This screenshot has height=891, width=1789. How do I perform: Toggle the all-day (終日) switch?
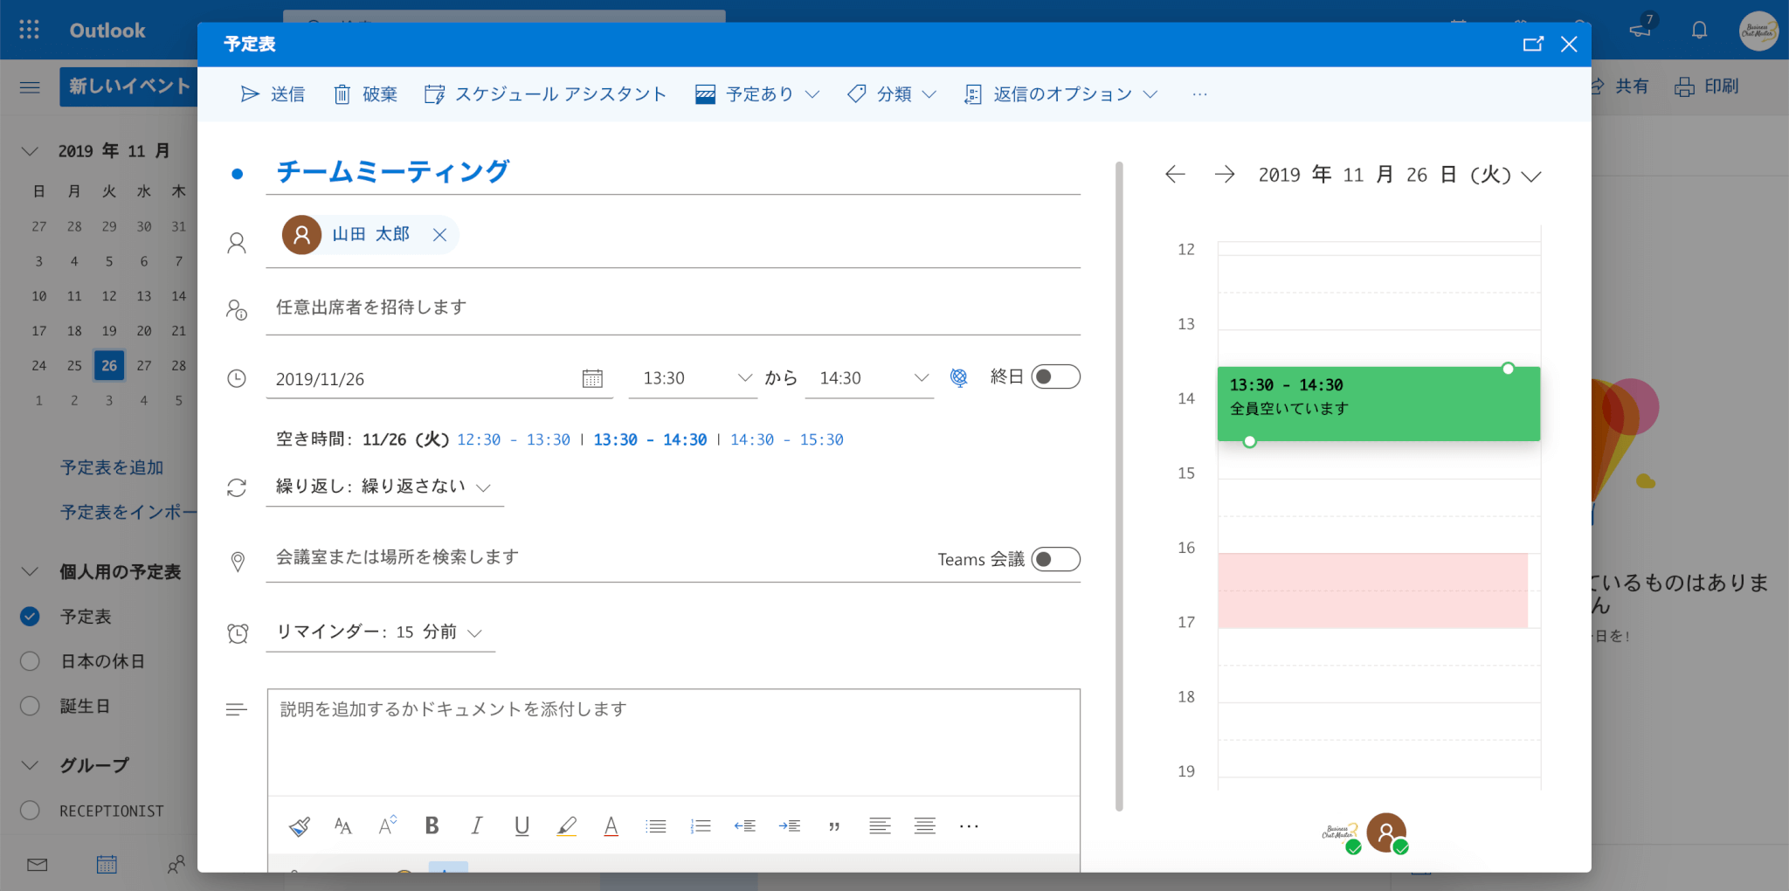[x=1055, y=377]
